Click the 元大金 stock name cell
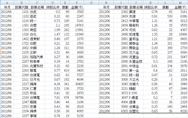Image resolution: width=188 pixels, height=118 pixels. (x=136, y=52)
